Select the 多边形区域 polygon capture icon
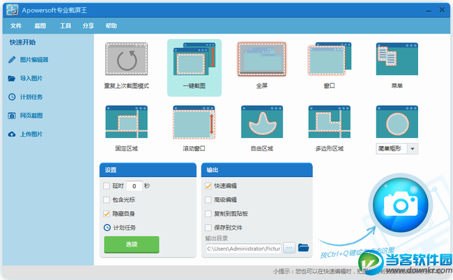This screenshot has width=453, height=280. 330,121
